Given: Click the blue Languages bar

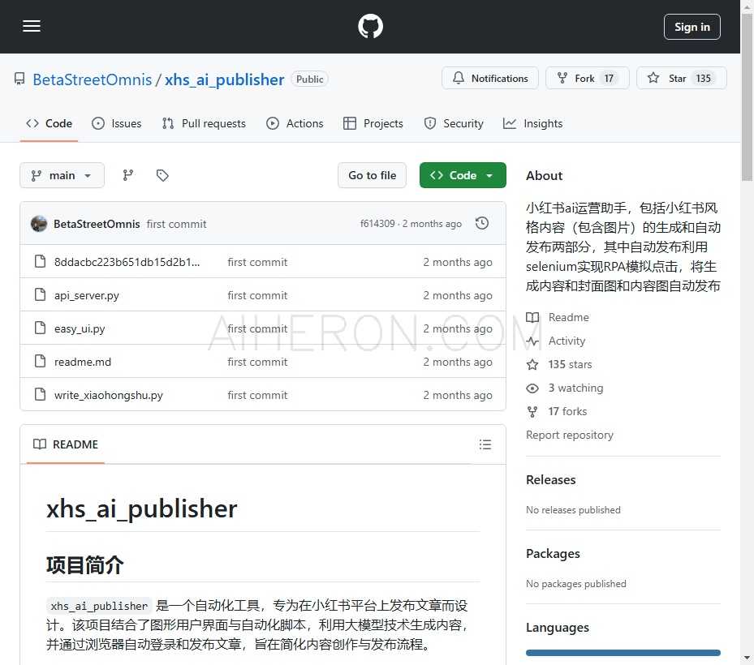Looking at the screenshot, I should click(x=623, y=653).
